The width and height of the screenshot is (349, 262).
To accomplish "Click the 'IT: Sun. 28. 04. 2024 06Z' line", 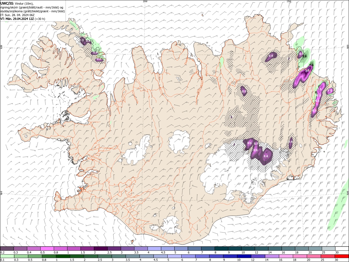I will 17,15.
